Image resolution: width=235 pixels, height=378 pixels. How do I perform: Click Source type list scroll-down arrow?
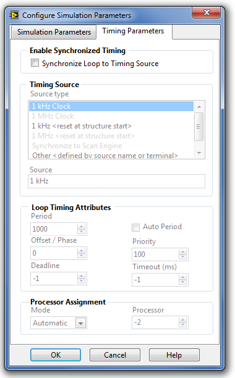(199, 153)
